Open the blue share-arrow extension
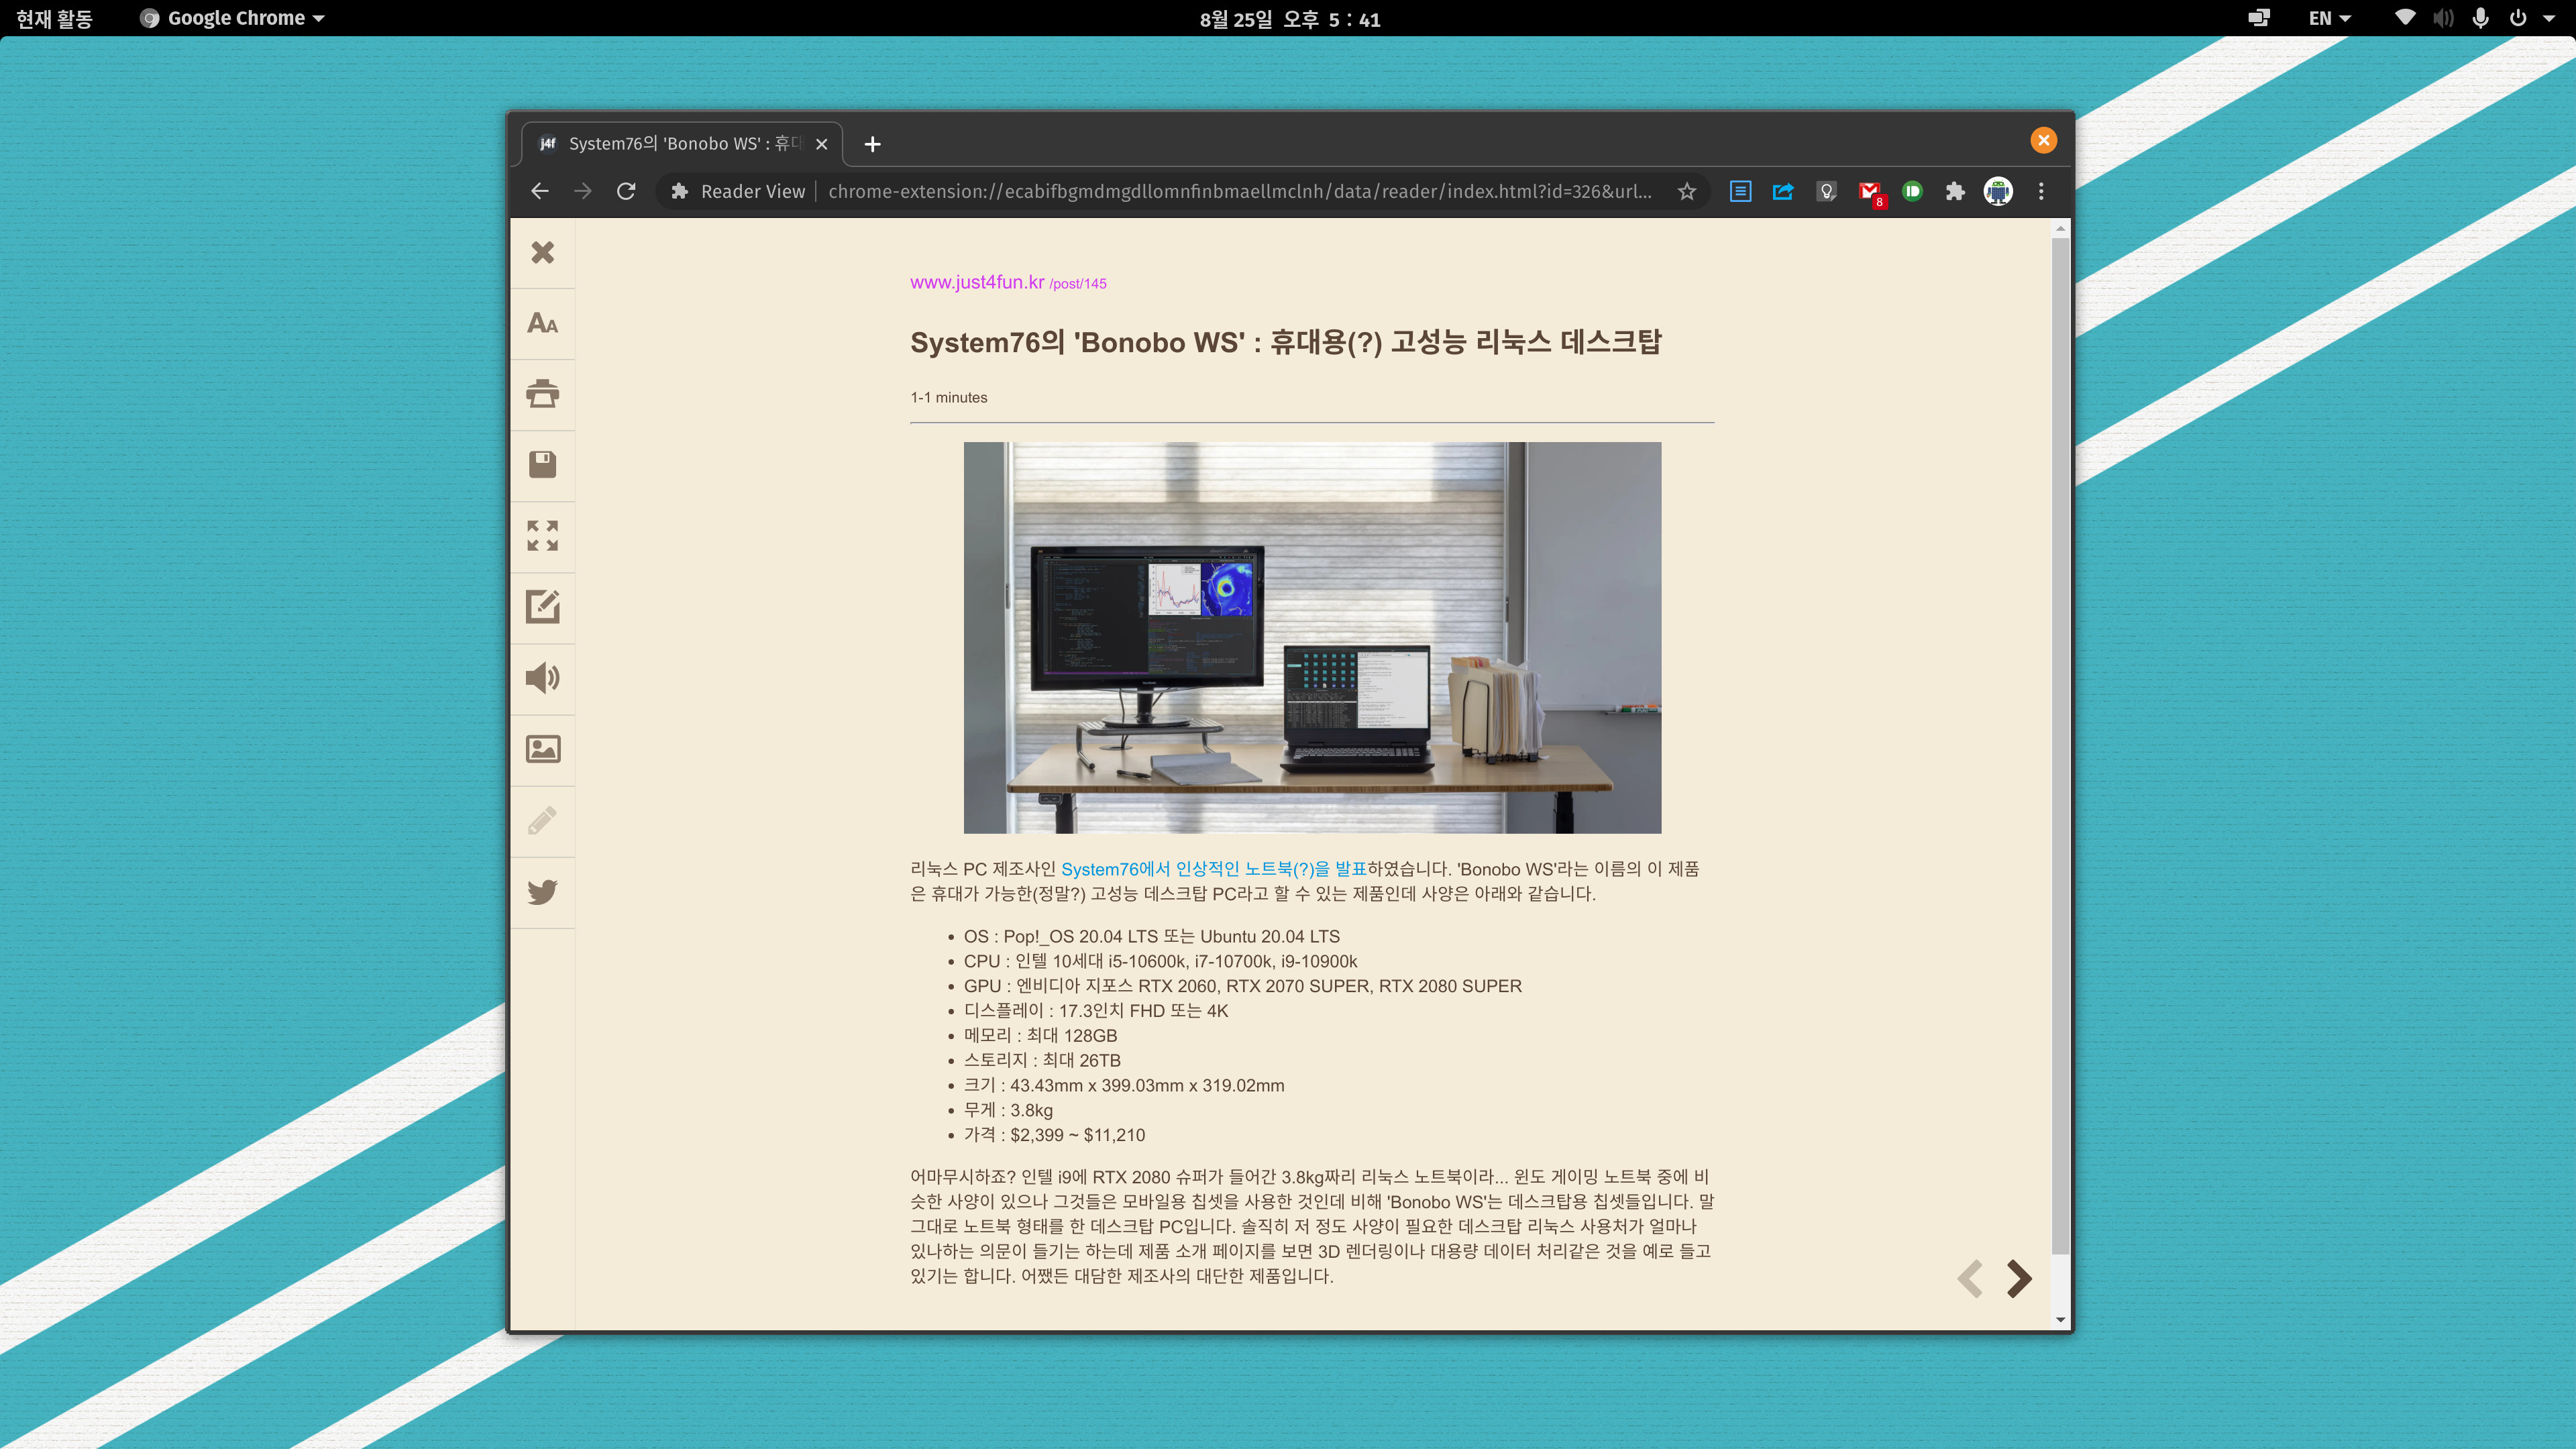2576x1449 pixels. pos(1783,191)
